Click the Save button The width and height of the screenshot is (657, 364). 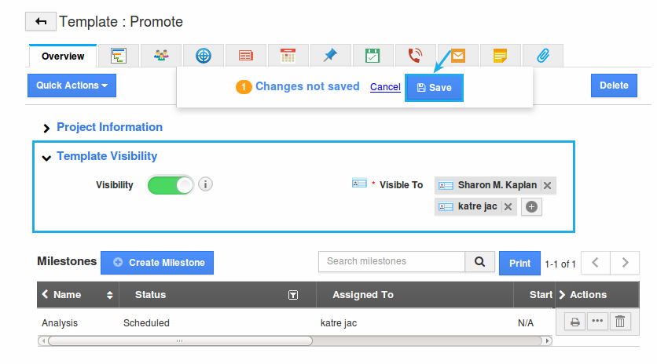point(434,88)
